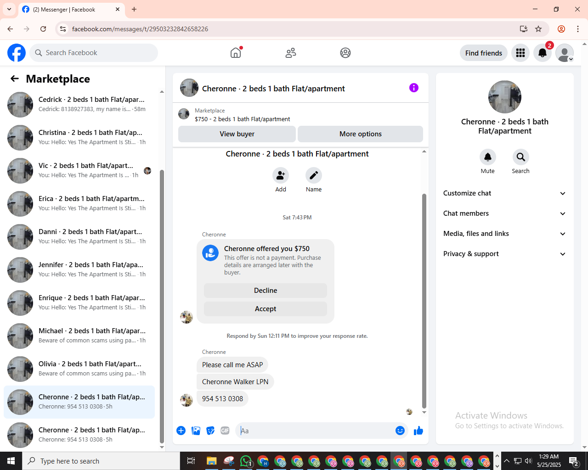Open the Groups icon in top navigation
The height and width of the screenshot is (470, 588).
(x=345, y=53)
